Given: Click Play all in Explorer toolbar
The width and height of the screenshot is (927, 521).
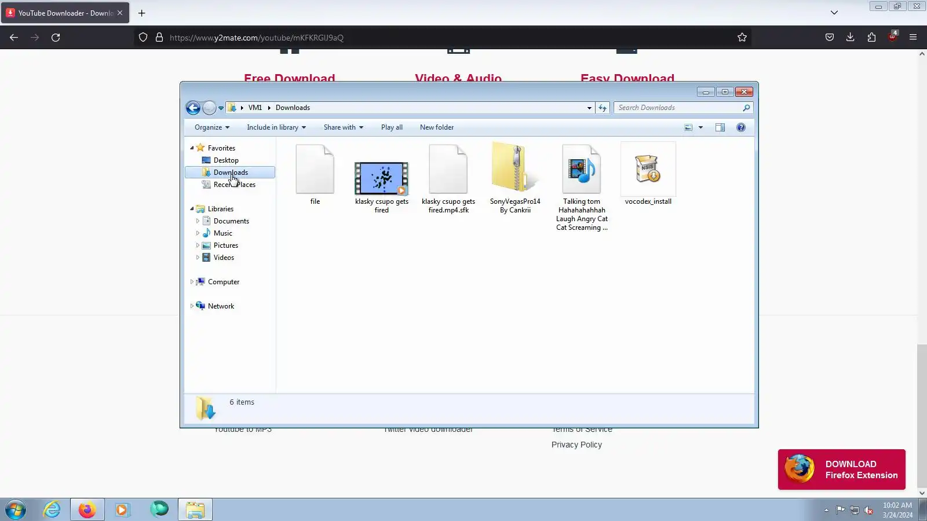Looking at the screenshot, I should (392, 127).
